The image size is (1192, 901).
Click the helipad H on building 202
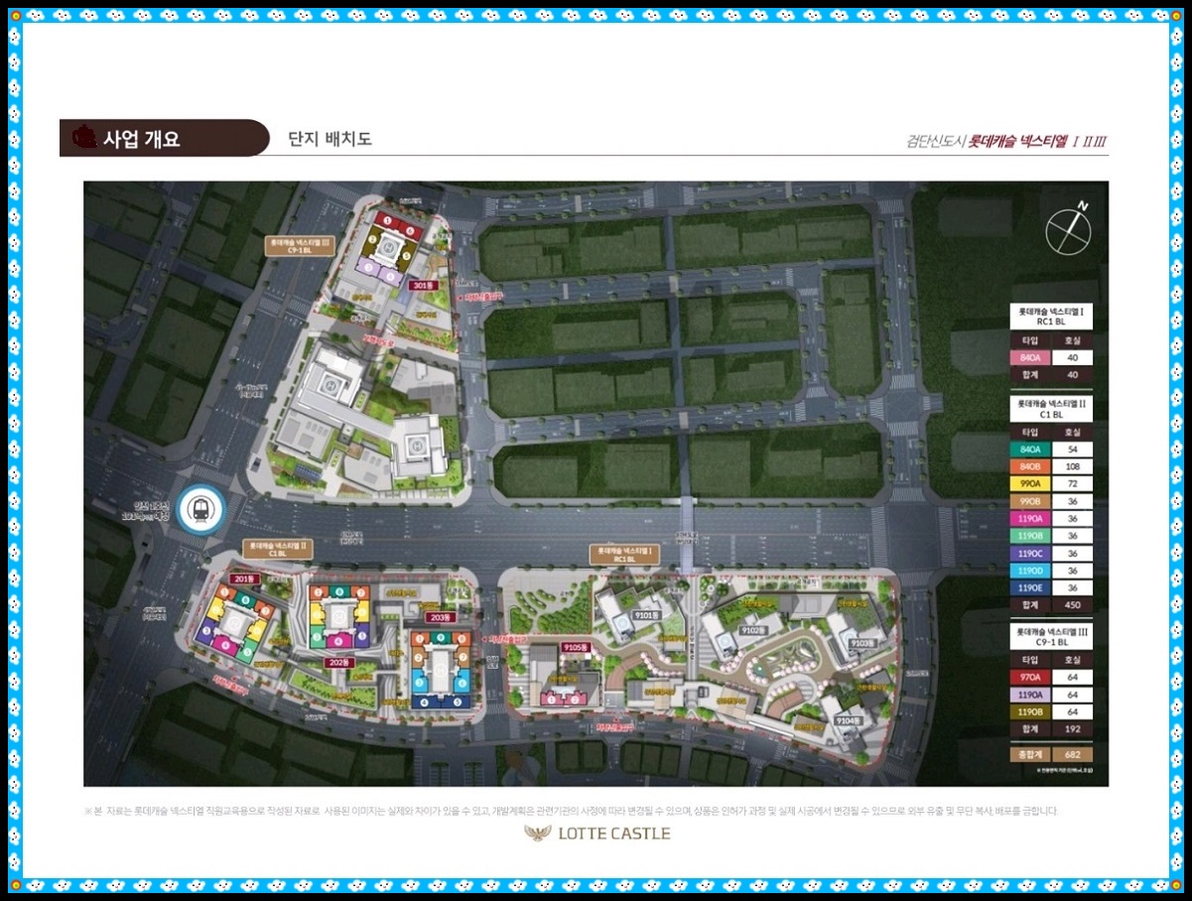339,615
